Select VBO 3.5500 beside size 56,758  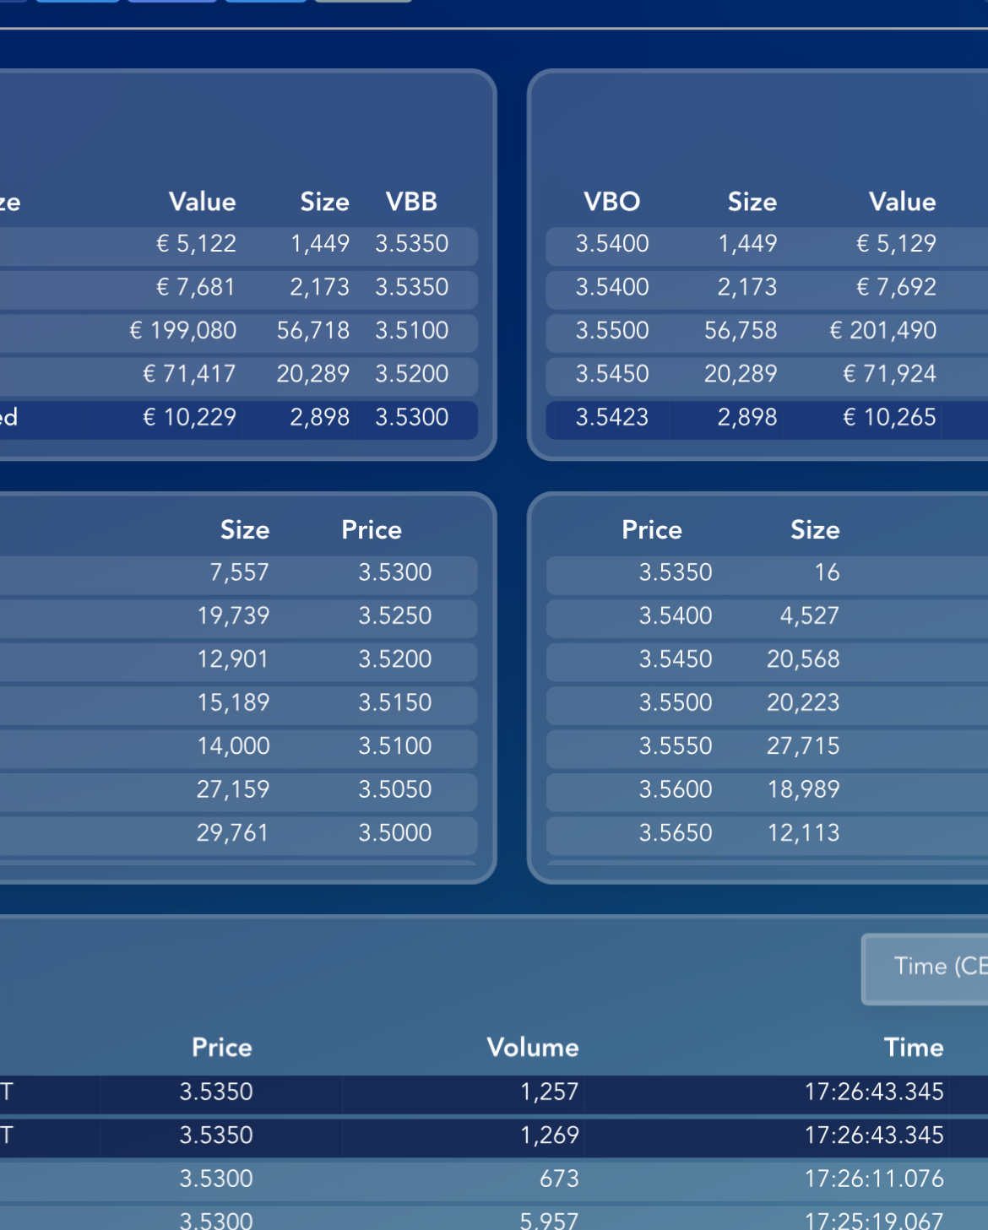(612, 330)
